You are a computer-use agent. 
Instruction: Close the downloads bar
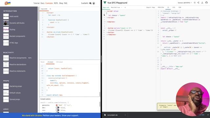[x=208, y=115]
